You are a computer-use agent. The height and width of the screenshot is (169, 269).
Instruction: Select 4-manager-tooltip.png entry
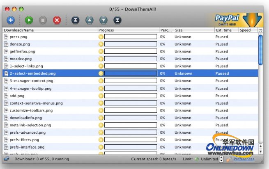click(x=130, y=89)
